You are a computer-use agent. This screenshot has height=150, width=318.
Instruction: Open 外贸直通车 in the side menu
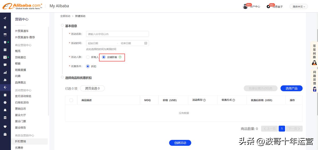pyautogui.click(x=22, y=31)
